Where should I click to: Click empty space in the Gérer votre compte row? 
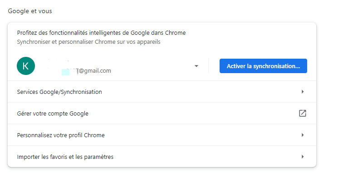pos(191,113)
